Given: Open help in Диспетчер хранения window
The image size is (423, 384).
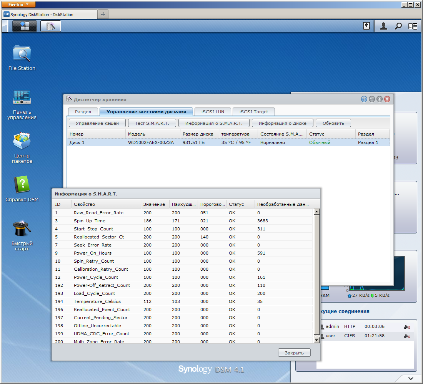Looking at the screenshot, I should point(364,99).
